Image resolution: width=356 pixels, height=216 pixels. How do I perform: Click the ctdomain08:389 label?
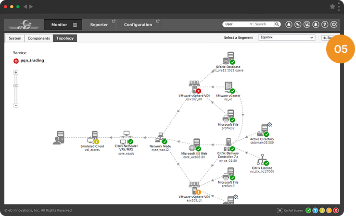262,143
